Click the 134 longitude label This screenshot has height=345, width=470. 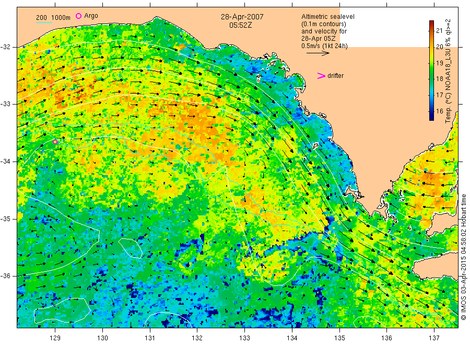tap(292, 338)
